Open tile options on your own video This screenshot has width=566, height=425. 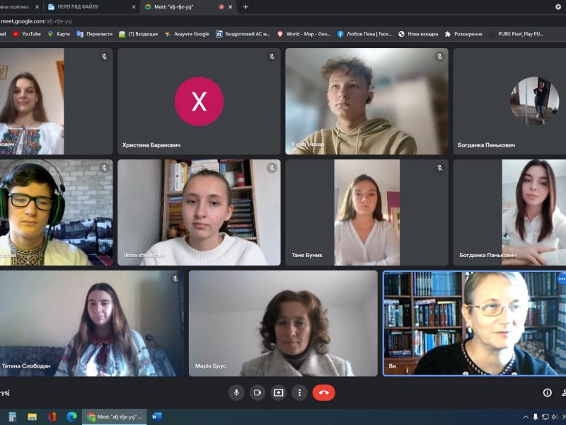(562, 279)
